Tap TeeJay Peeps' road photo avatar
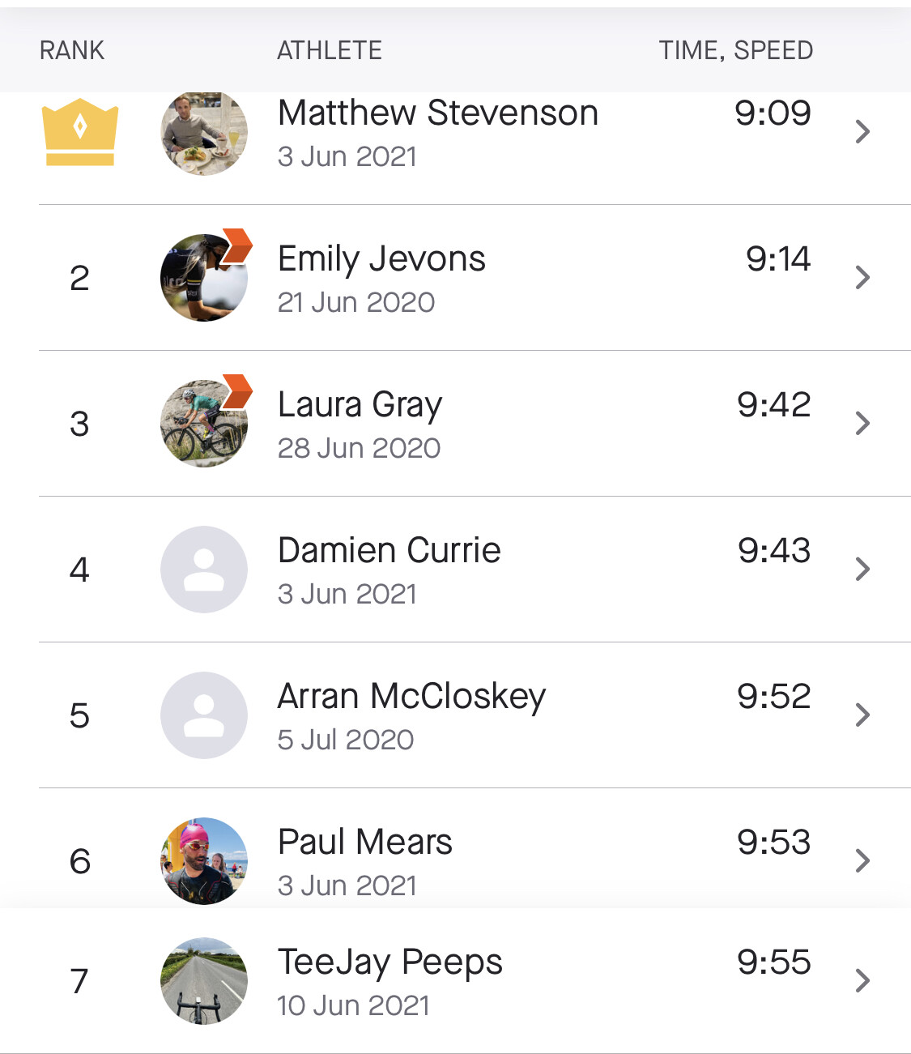The height and width of the screenshot is (1054, 911). click(x=204, y=981)
